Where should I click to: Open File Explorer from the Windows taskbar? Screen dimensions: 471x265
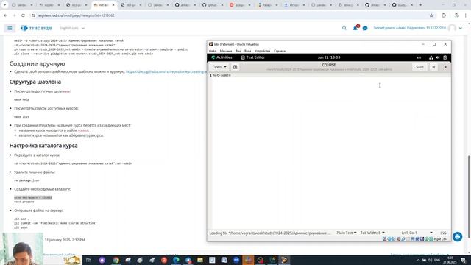coord(200,260)
